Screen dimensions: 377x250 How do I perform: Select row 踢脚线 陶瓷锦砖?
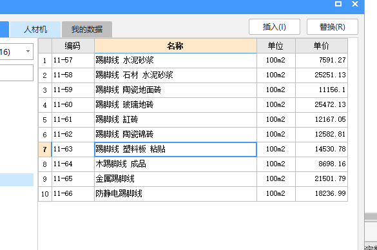[x=175, y=135]
